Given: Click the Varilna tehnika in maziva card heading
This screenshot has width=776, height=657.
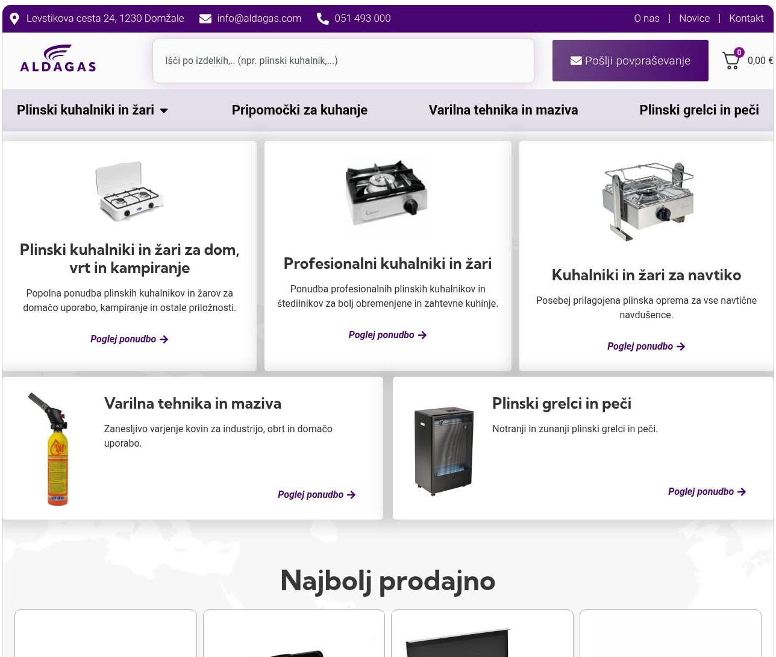Looking at the screenshot, I should click(x=193, y=403).
